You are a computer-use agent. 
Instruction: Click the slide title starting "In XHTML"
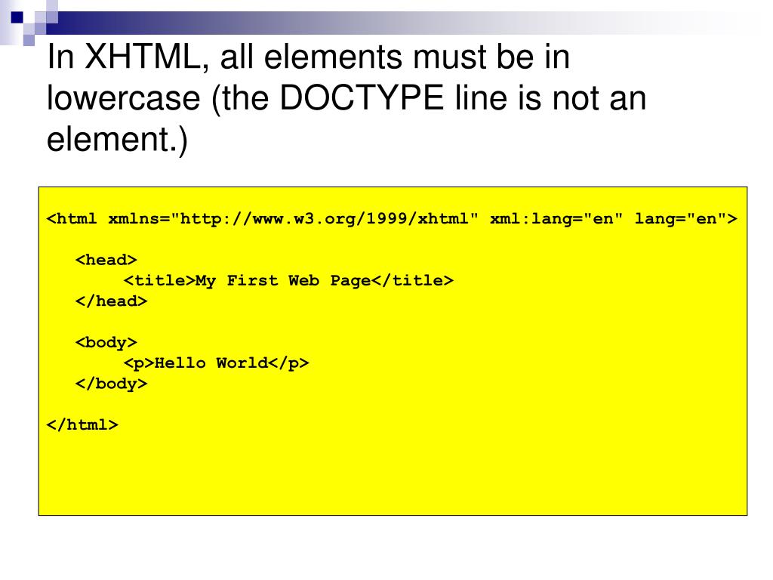click(x=346, y=98)
